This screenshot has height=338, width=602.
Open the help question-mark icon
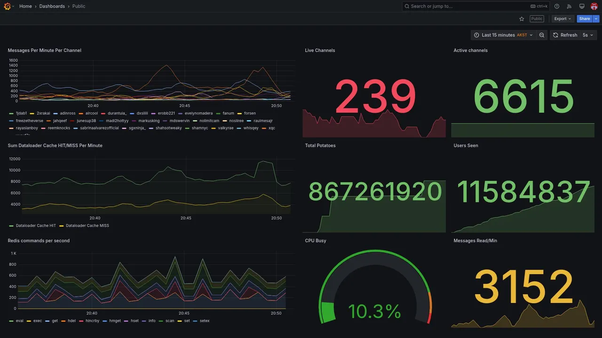557,6
